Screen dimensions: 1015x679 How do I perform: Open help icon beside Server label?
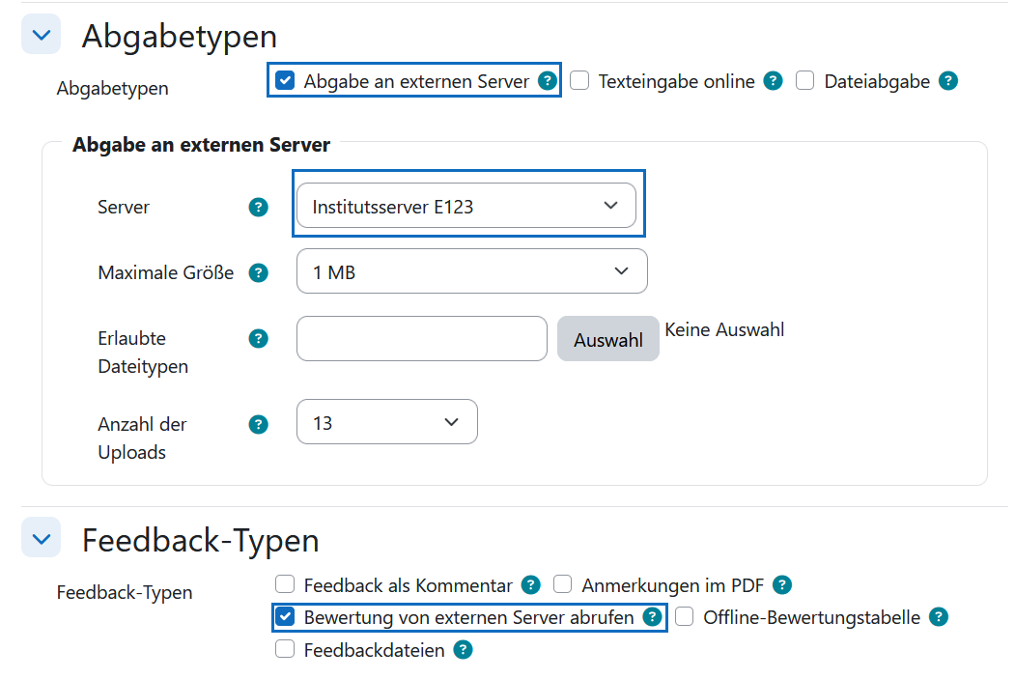pos(258,207)
